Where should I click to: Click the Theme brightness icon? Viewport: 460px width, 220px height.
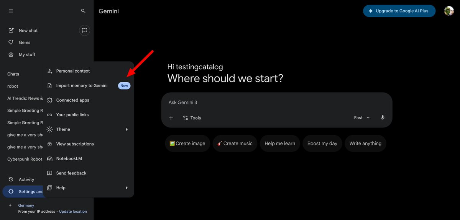click(x=49, y=129)
